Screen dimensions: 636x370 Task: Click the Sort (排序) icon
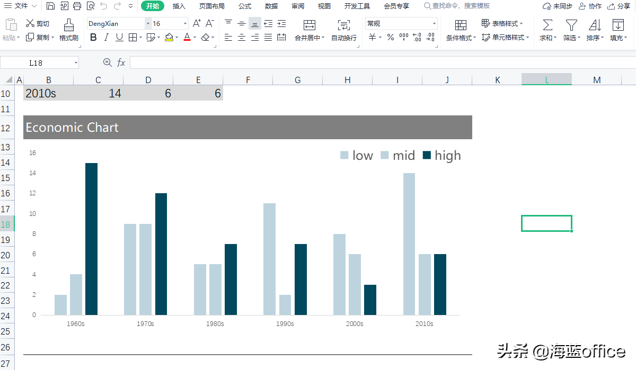[x=595, y=30]
